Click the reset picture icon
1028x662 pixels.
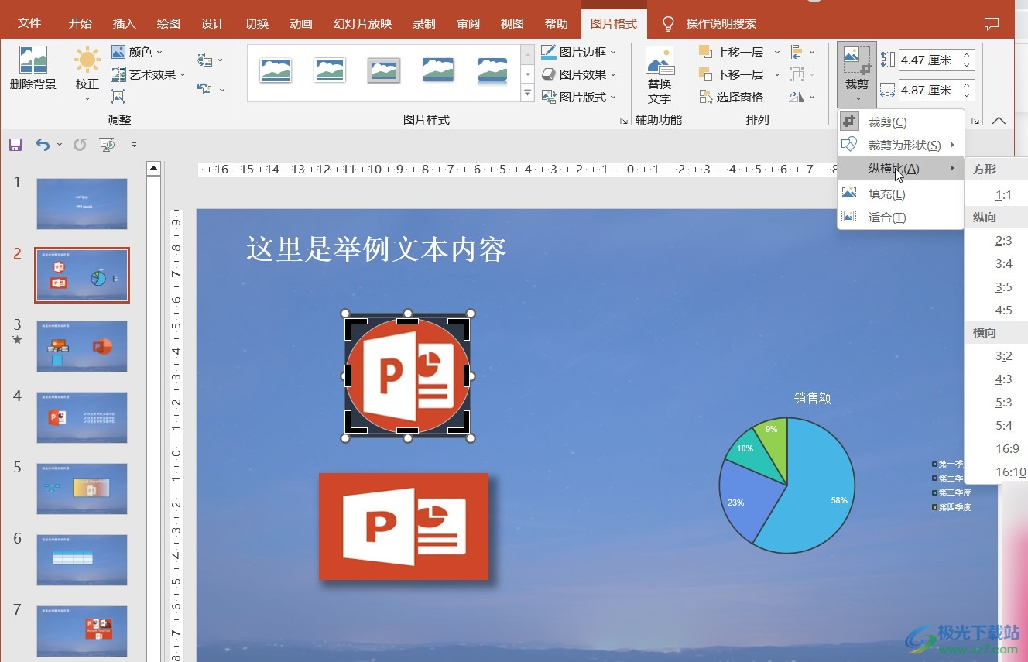click(204, 89)
